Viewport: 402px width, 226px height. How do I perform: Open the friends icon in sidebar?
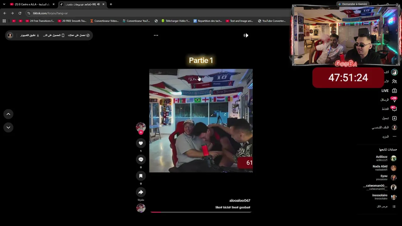(394, 81)
